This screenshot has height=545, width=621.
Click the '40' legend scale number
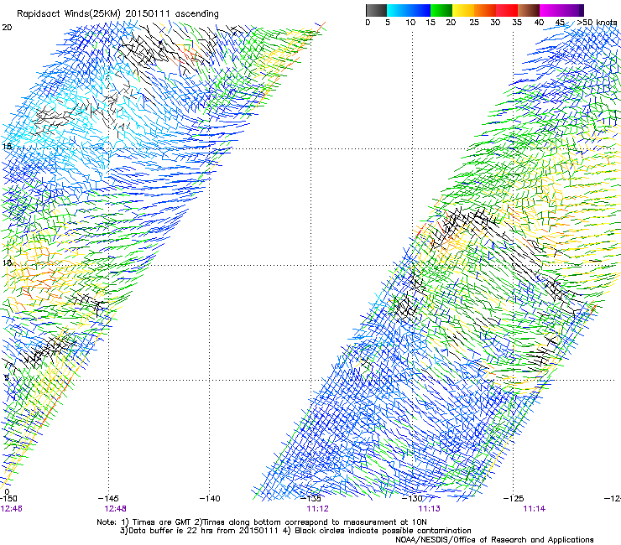click(539, 22)
